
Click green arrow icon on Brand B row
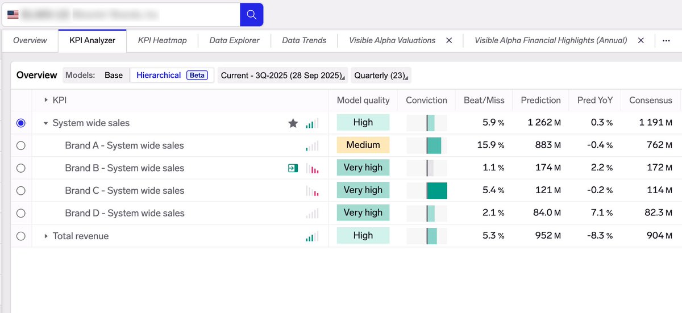tap(293, 168)
